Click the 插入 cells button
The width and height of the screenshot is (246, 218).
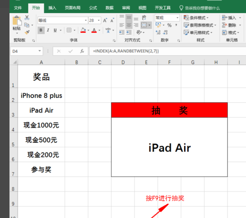pyautogui.click(x=231, y=18)
